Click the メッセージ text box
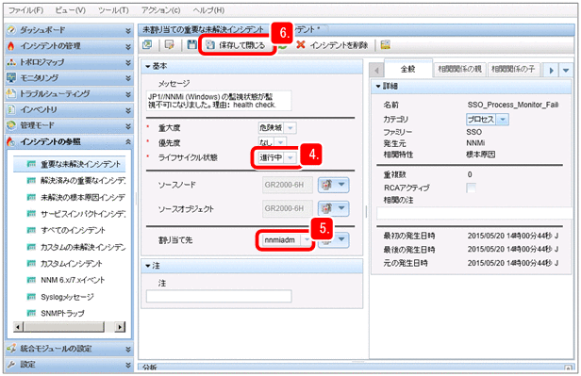This screenshot has width=581, height=376. click(x=219, y=101)
